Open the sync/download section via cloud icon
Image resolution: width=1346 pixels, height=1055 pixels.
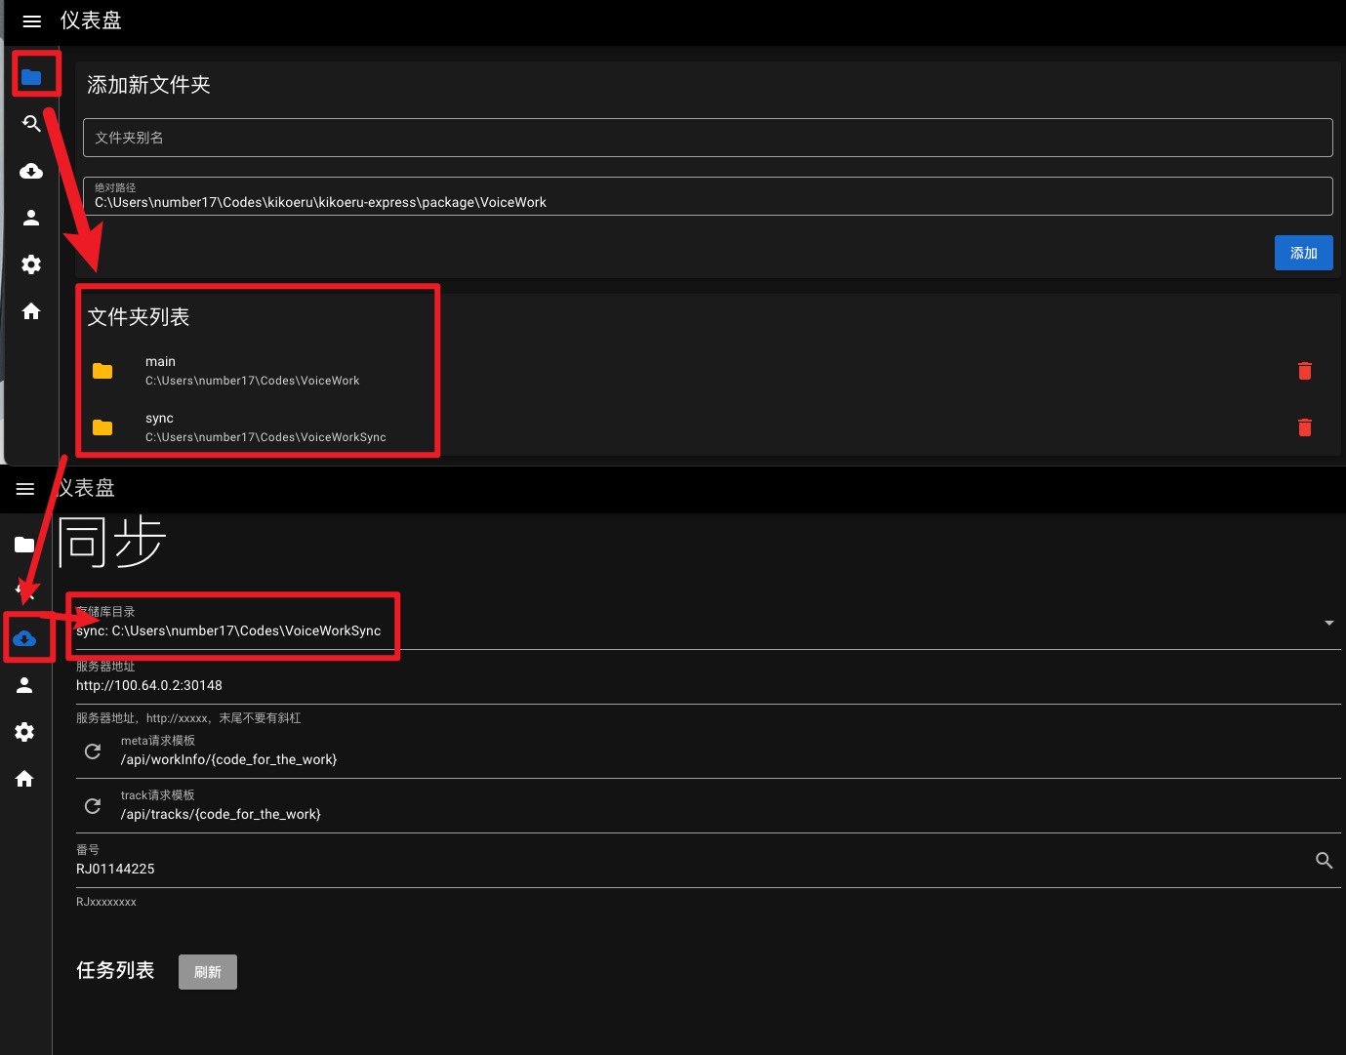[x=24, y=637]
